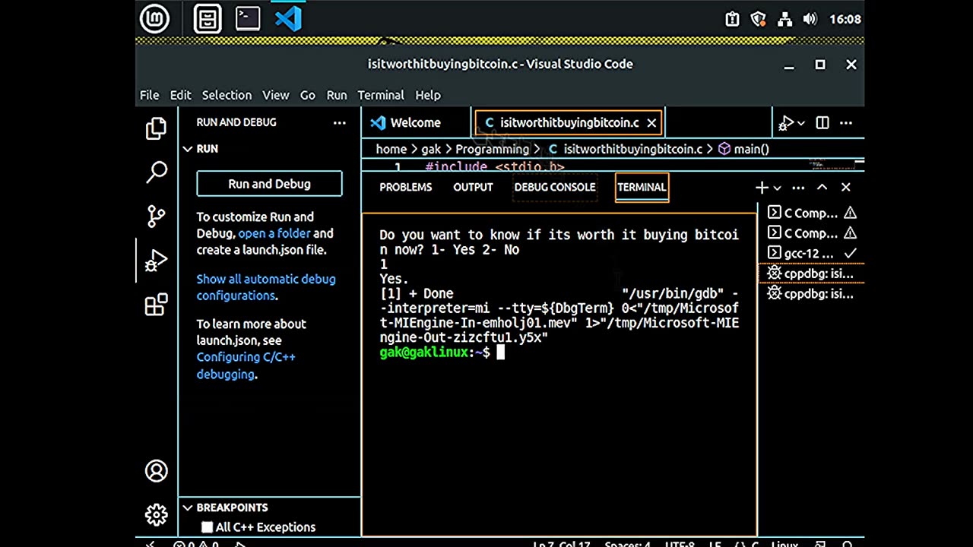This screenshot has height=547, width=973.
Task: Open the Source Control view
Action: 156,217
